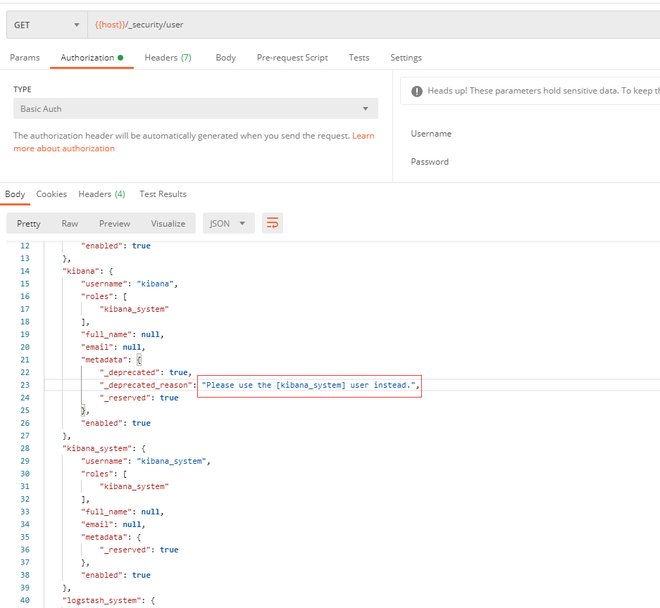
Task: Click the "_deprecated_reason" key
Action: point(146,385)
